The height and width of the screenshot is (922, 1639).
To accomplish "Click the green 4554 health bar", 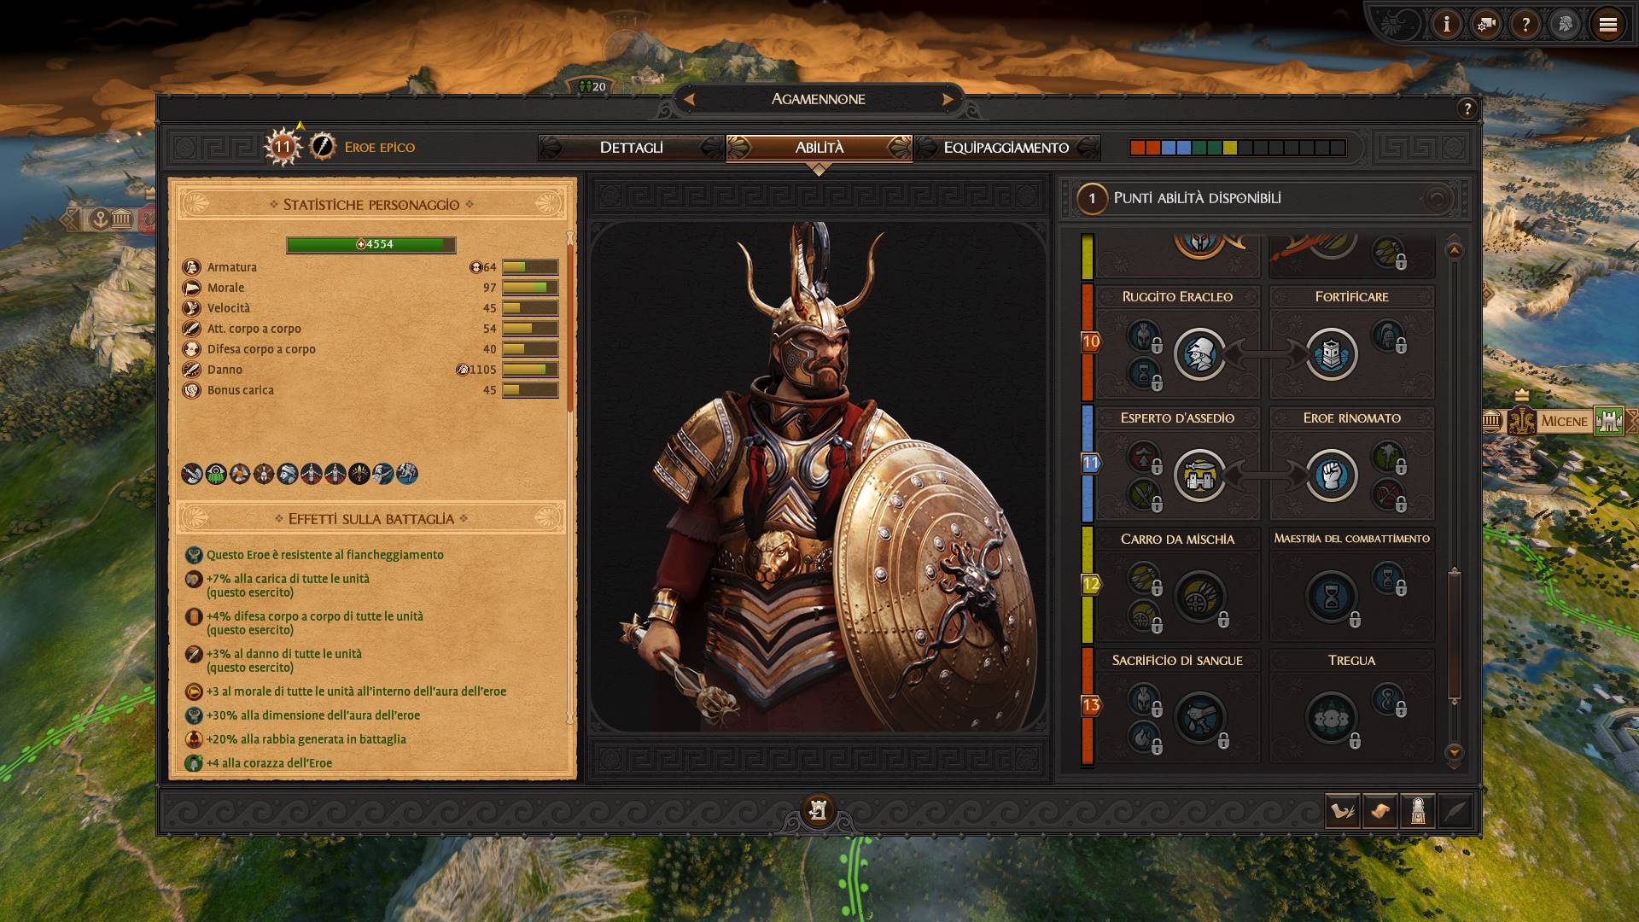I will (371, 245).
